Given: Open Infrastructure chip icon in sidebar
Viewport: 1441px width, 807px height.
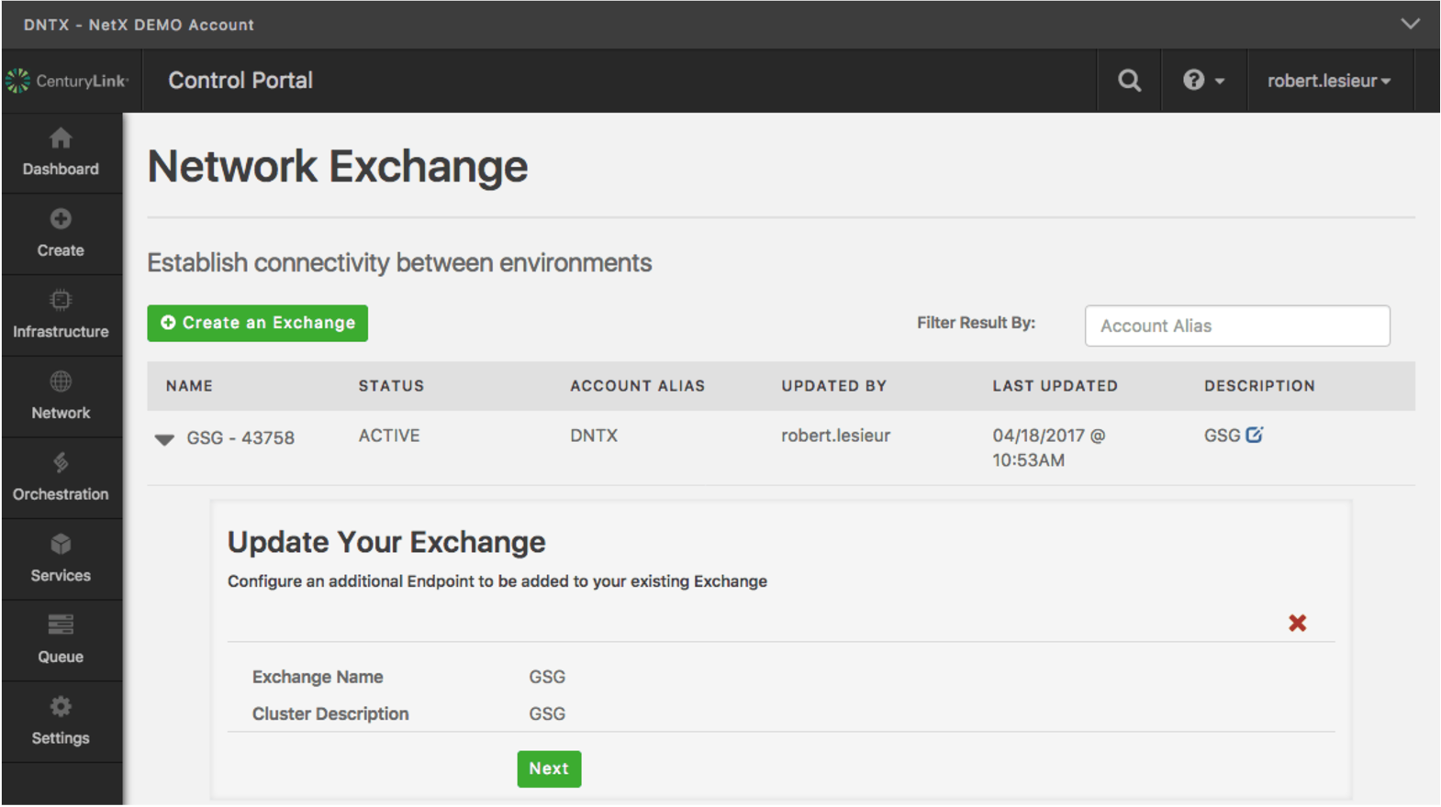Looking at the screenshot, I should 61,300.
